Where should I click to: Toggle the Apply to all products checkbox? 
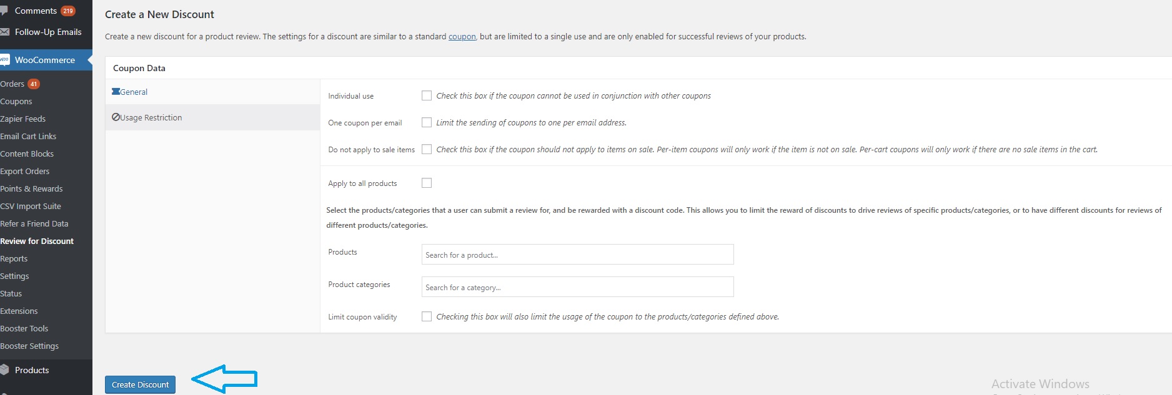point(427,183)
